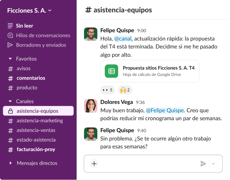The image size is (230, 180).
Task: Toggle the raised hands reaction with 2
Action: point(125,90)
